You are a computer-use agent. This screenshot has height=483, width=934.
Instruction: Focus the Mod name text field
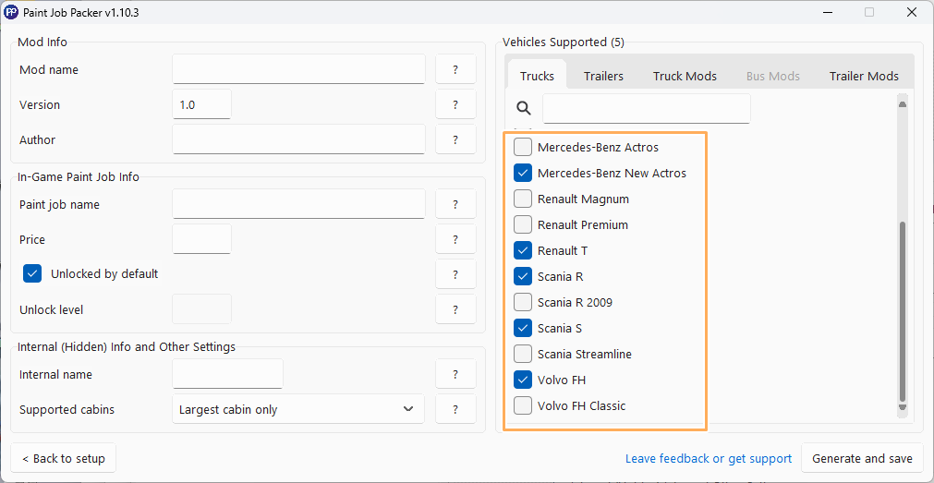coord(298,69)
